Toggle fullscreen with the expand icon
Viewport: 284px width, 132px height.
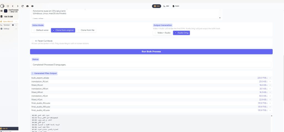8,6
